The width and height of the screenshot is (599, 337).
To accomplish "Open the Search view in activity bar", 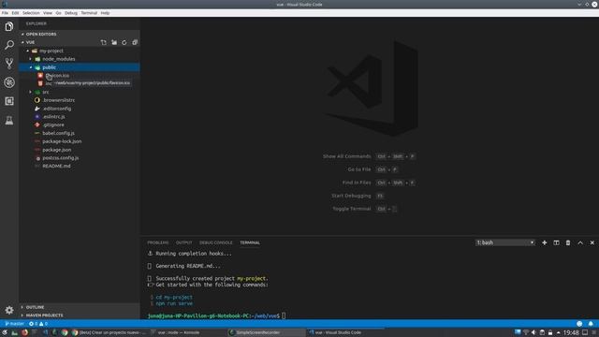I will [x=9, y=45].
